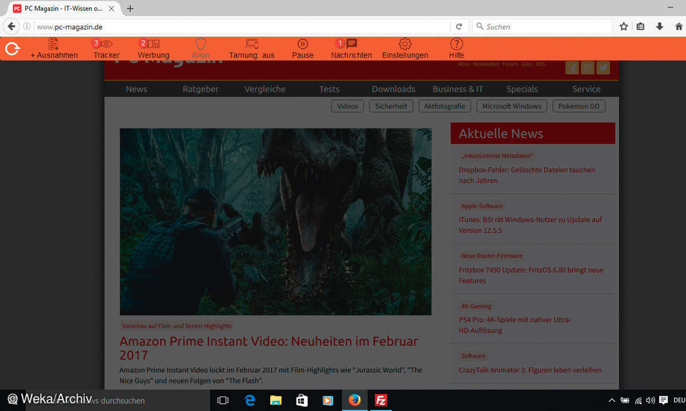Open the Business & IT menu item
Image resolution: width=686 pixels, height=411 pixels.
(x=458, y=89)
